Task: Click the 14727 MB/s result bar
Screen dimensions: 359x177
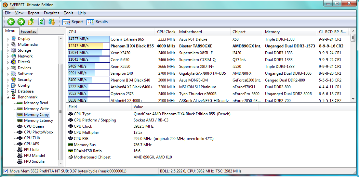Action: [89, 39]
